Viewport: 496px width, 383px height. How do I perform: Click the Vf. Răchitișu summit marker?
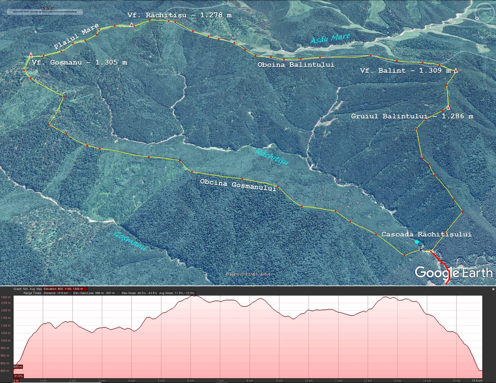click(x=132, y=25)
